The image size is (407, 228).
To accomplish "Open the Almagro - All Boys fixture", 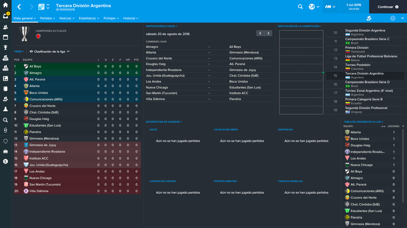I will pos(209,47).
